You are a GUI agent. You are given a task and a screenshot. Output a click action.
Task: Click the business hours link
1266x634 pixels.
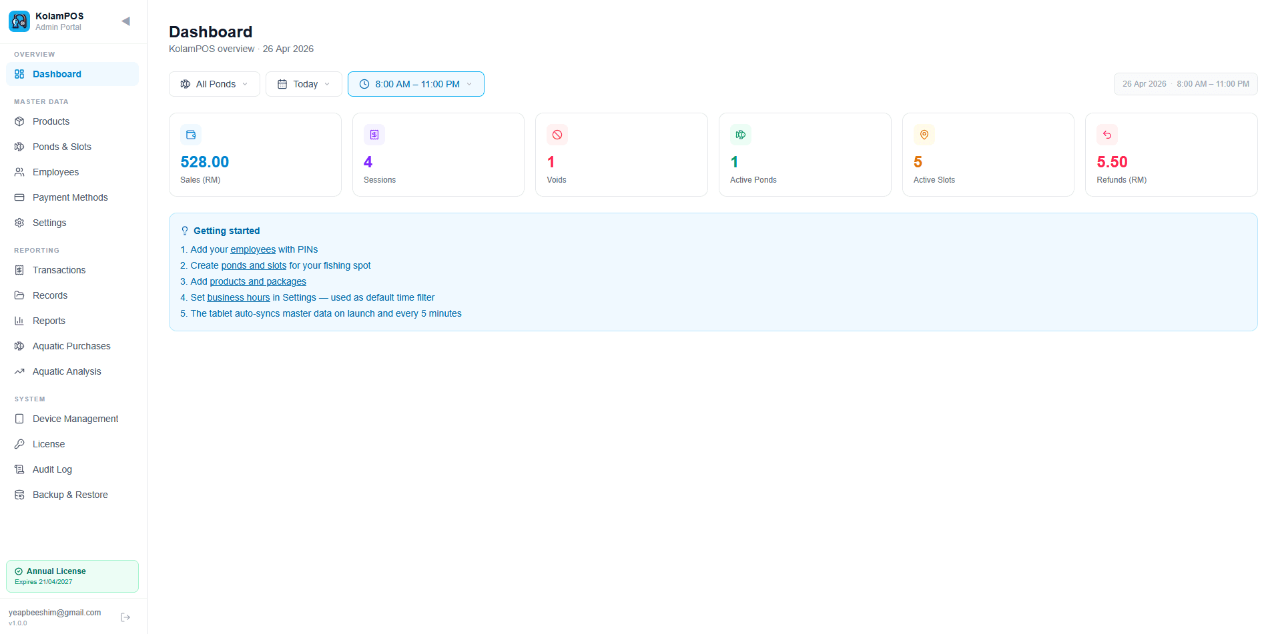[238, 297]
